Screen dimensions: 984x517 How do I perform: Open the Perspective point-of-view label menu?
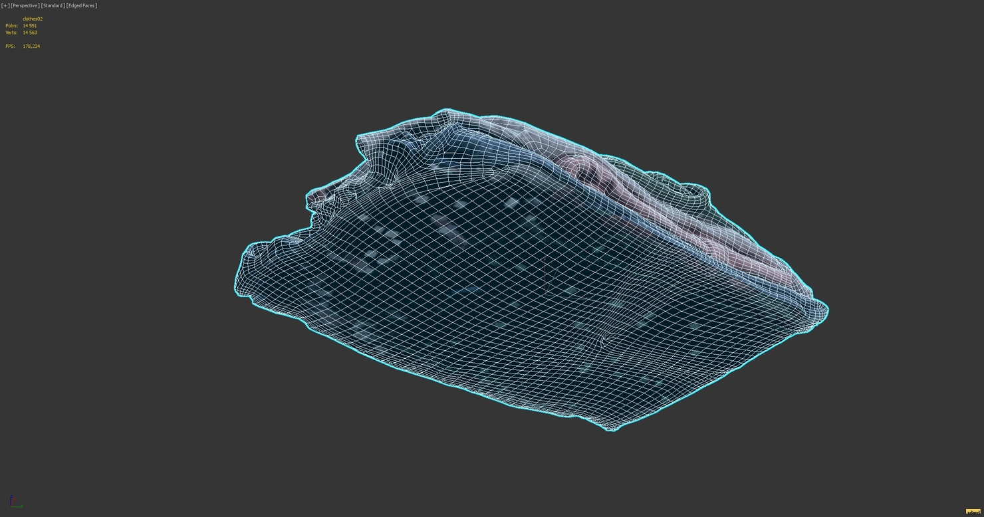point(25,5)
